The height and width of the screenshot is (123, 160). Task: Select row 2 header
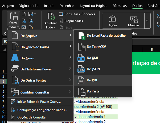(3, 76)
